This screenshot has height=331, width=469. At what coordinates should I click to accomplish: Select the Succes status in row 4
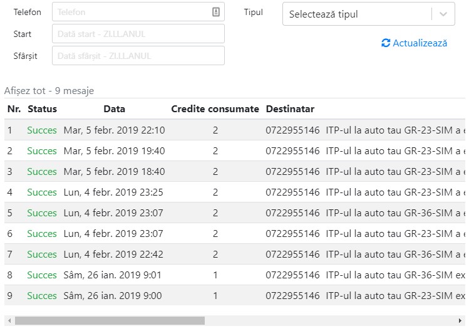[x=42, y=192]
